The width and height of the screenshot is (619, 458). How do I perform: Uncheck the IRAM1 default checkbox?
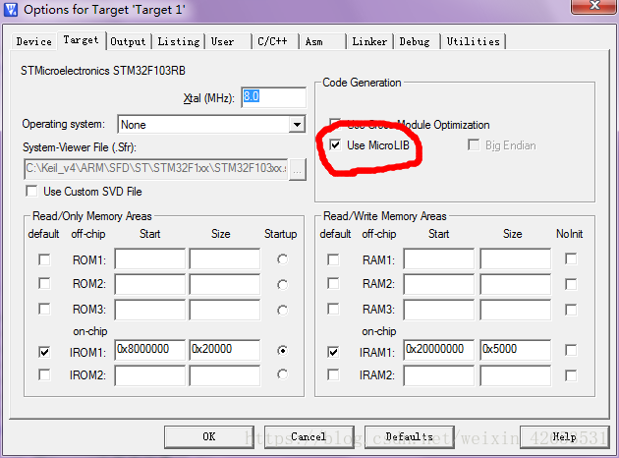(x=333, y=352)
